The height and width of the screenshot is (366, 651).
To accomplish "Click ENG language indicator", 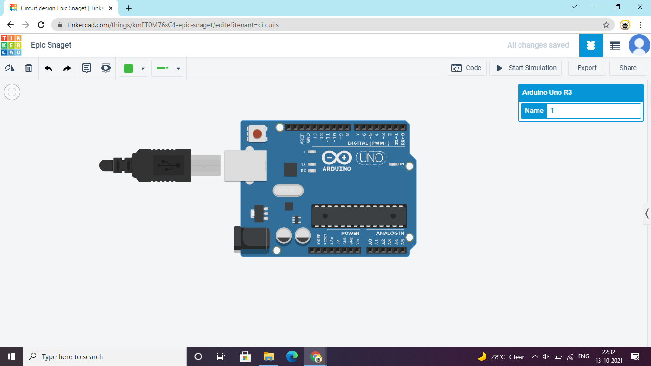I will point(583,356).
